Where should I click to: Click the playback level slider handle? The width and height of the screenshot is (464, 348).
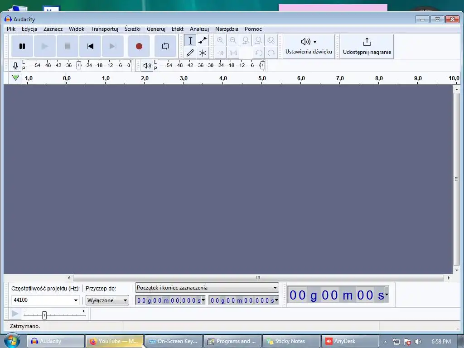(262, 65)
